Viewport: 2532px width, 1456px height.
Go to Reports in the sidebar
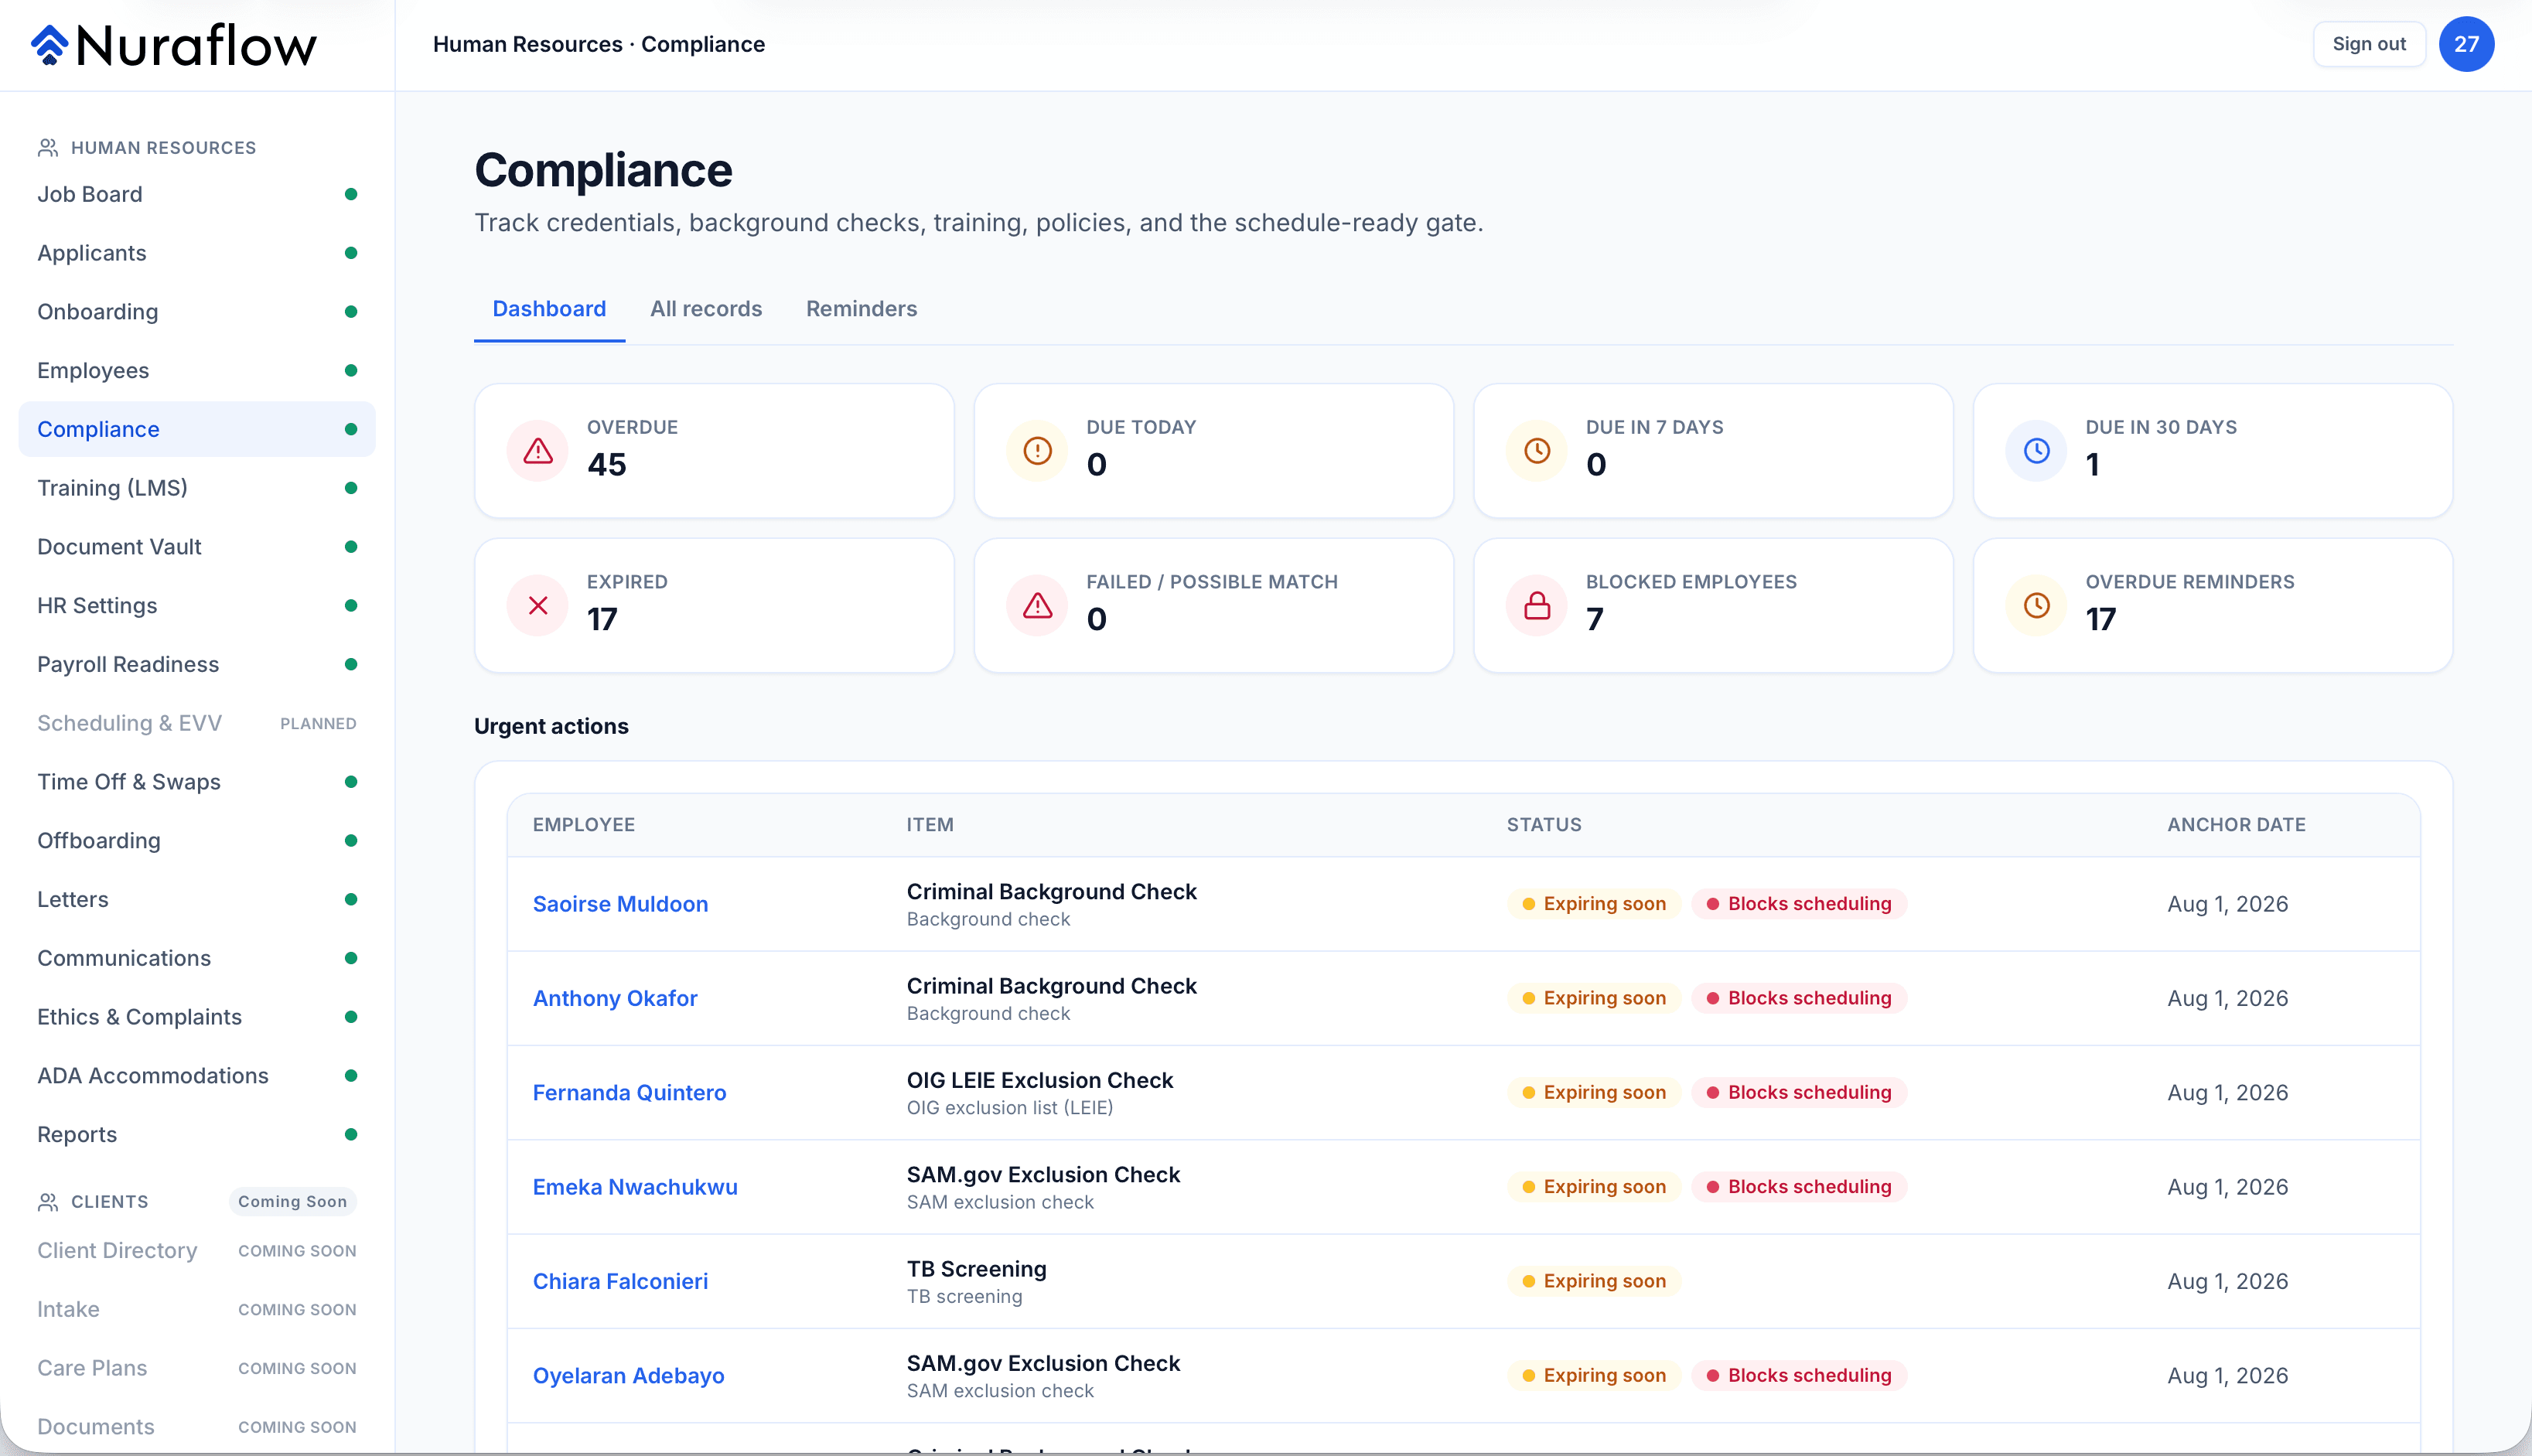197,1135
